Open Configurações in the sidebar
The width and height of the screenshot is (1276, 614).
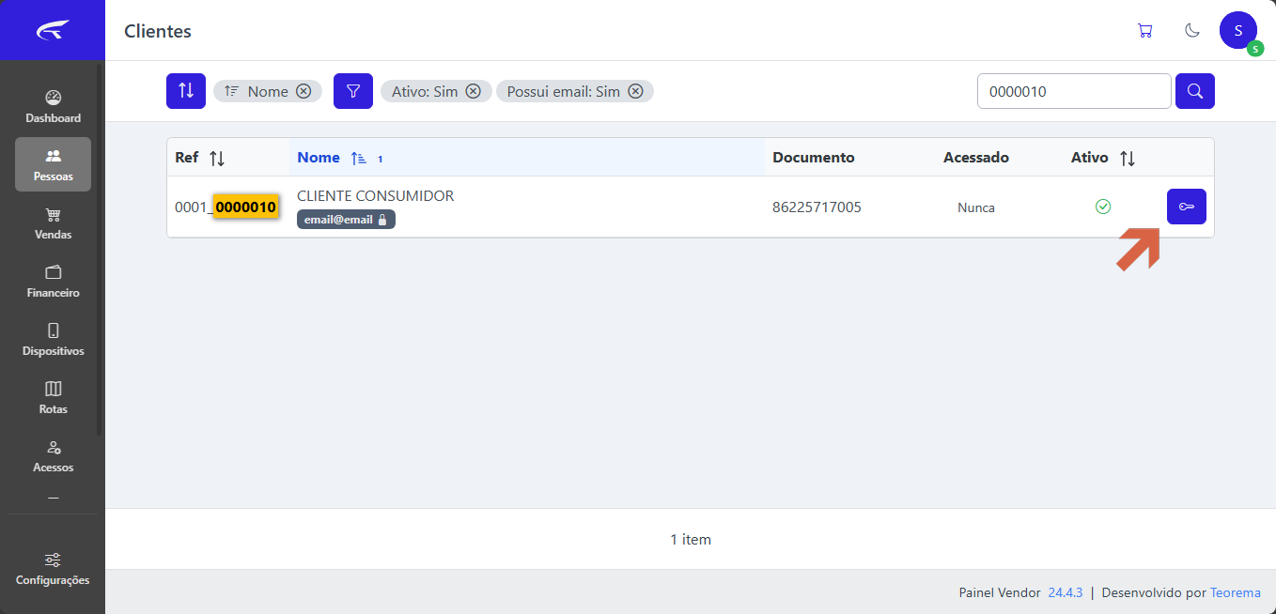click(53, 569)
